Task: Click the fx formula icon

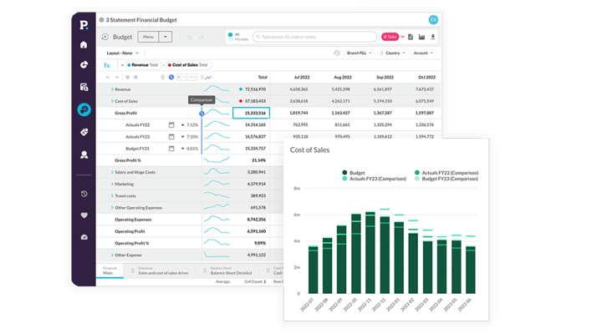Action: pyautogui.click(x=107, y=64)
